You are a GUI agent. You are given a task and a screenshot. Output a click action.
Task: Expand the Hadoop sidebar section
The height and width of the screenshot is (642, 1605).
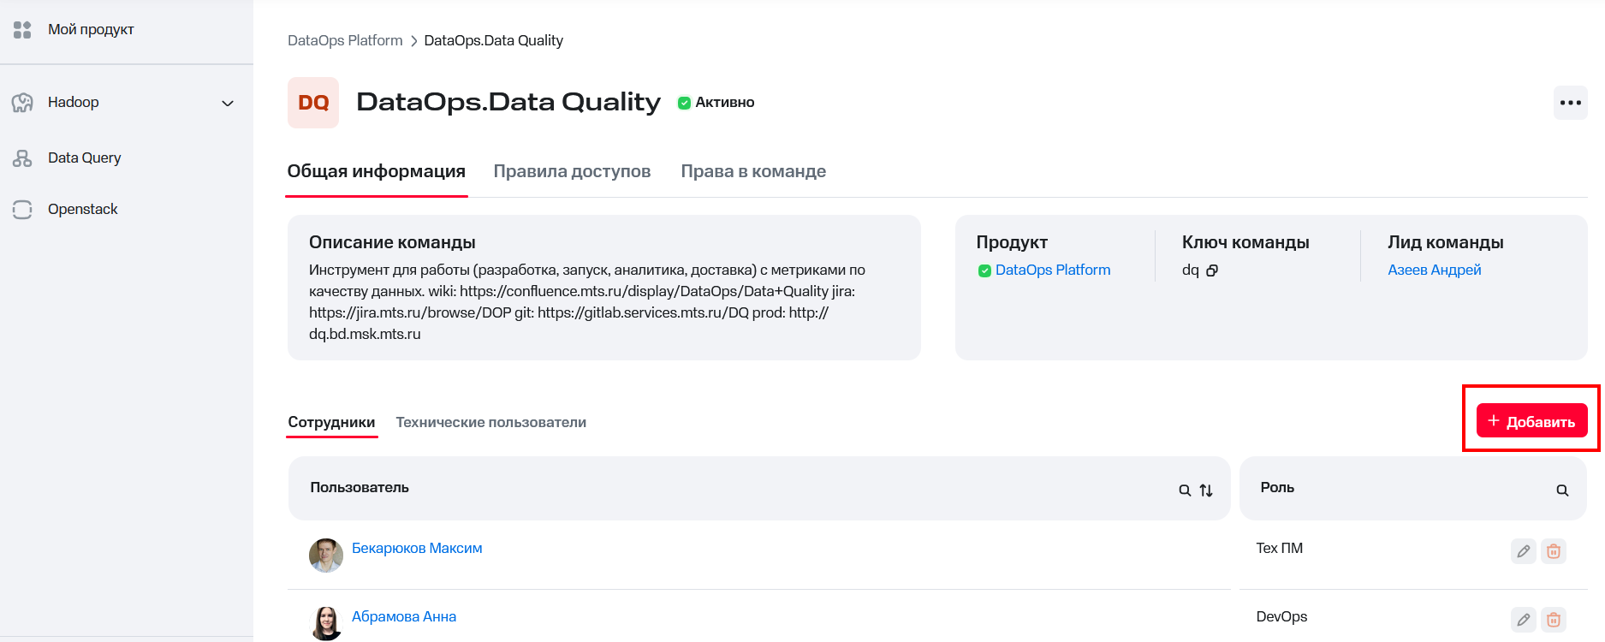coord(228,103)
